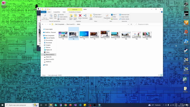This screenshot has width=190, height=107.
Task: Refresh the dados folder view
Action: (x=131, y=24)
